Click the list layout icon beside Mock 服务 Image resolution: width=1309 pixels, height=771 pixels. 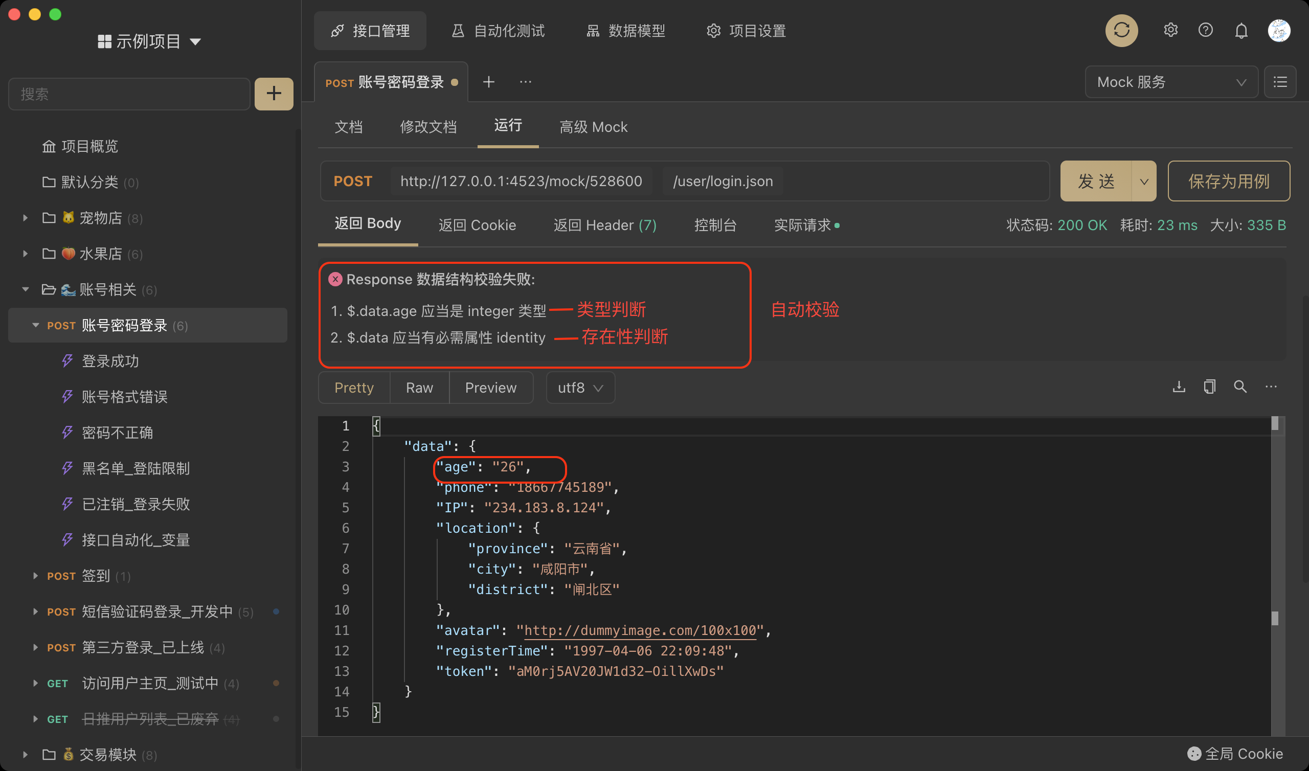pos(1280,82)
